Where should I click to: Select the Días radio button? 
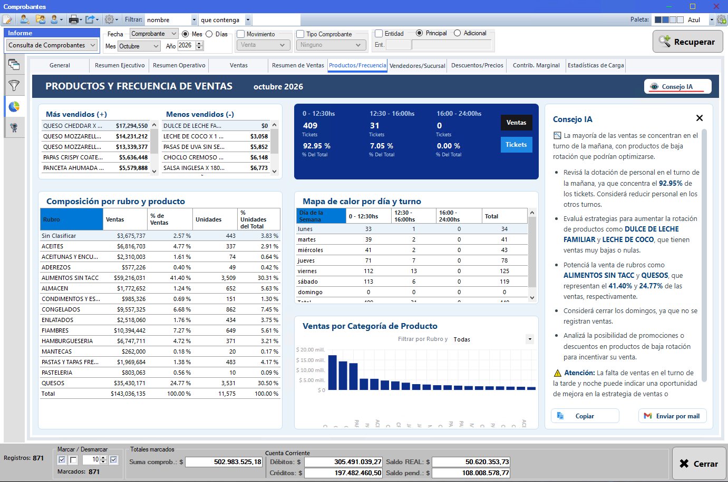[x=209, y=34]
